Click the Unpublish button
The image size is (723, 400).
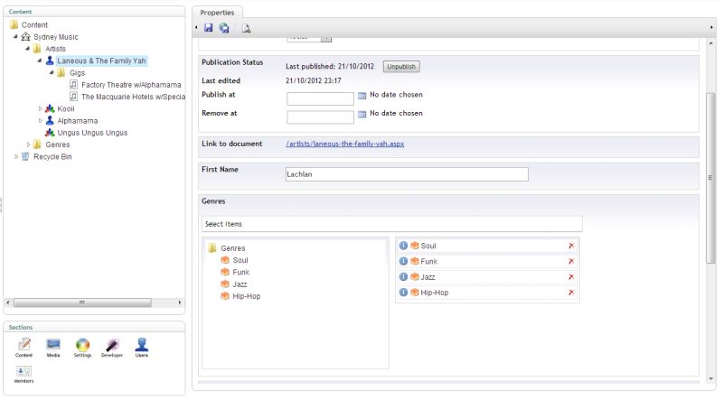tap(401, 66)
